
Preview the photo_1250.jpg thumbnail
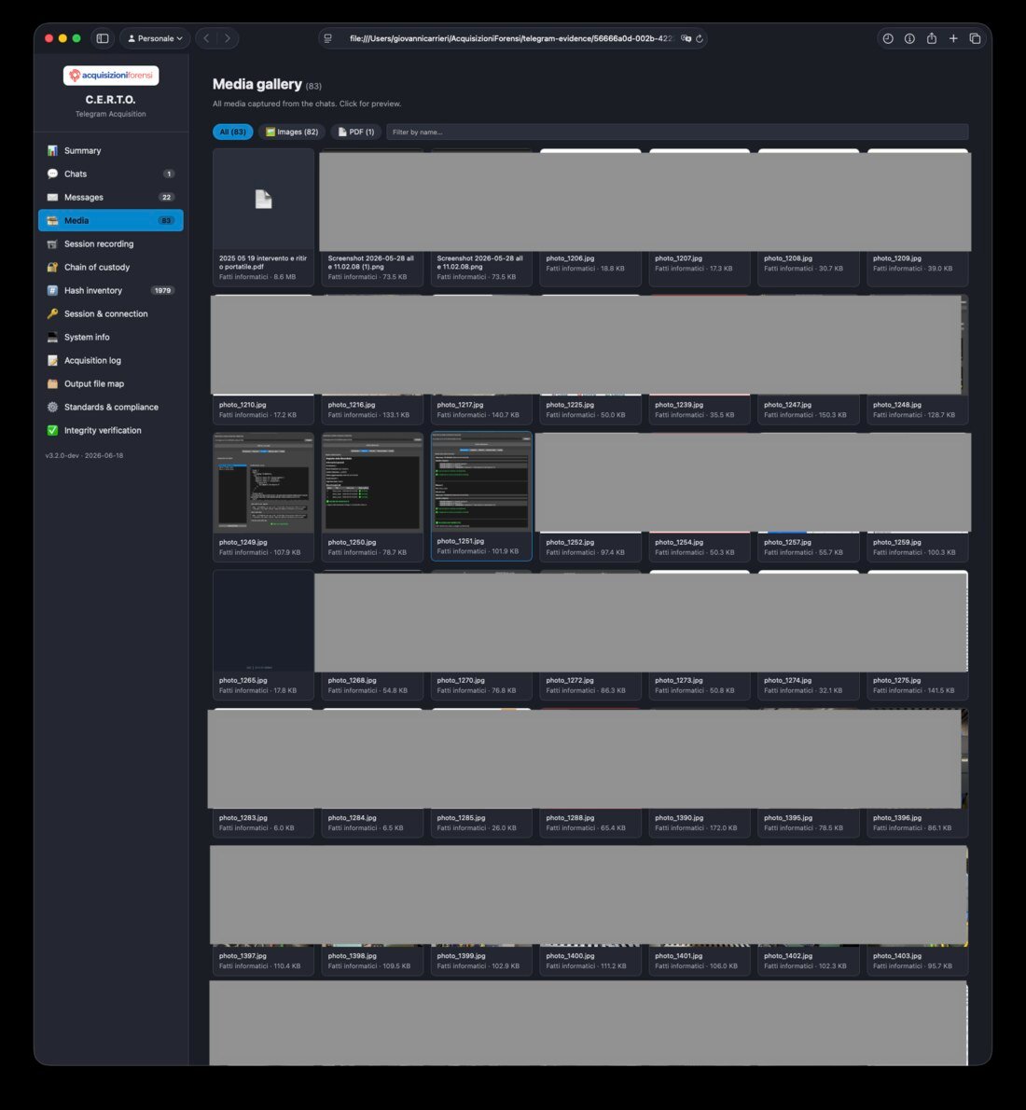[x=372, y=482]
